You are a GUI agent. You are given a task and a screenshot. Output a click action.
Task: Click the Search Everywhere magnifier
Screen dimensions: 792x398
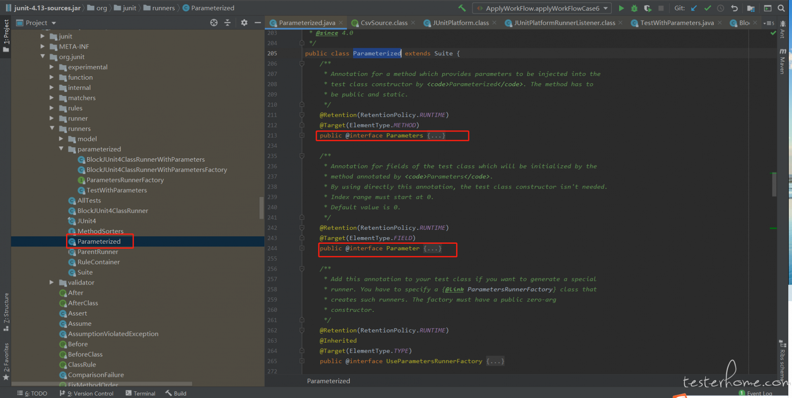[x=781, y=8]
